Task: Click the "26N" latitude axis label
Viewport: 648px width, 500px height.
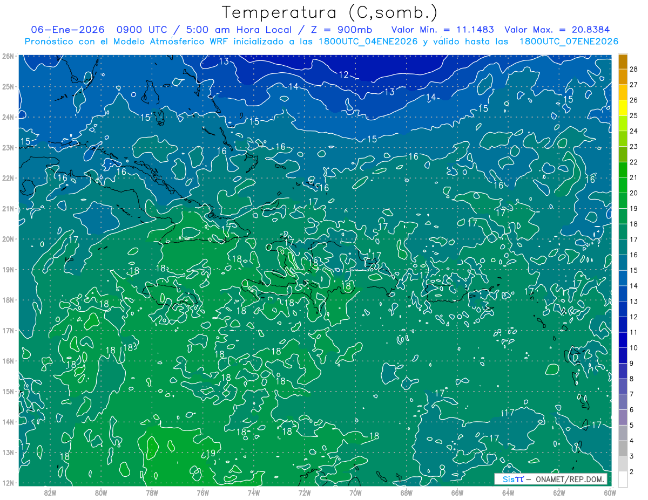Action: 8,56
